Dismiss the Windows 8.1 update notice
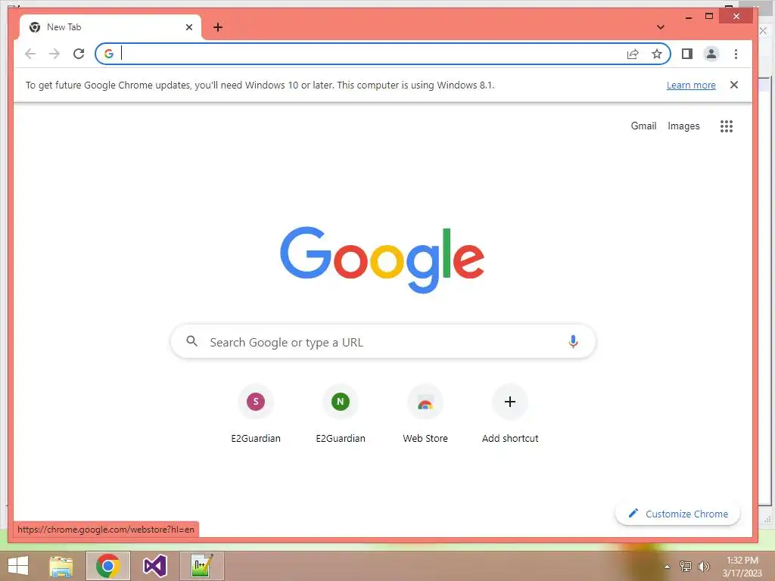 coord(734,85)
